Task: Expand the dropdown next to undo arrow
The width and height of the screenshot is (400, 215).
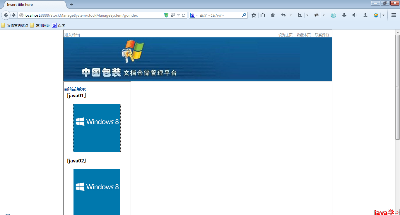Action: [291, 15]
